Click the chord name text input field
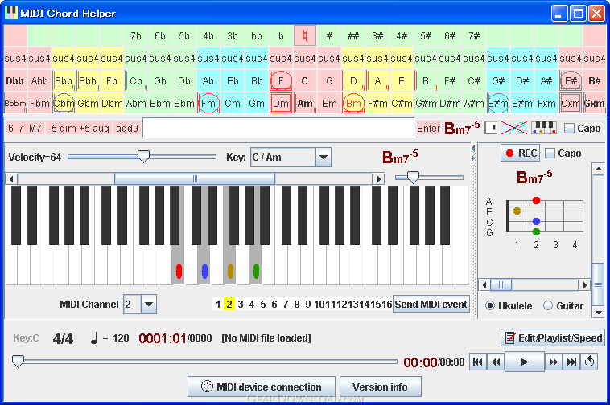The height and width of the screenshot is (405, 610). (x=278, y=128)
